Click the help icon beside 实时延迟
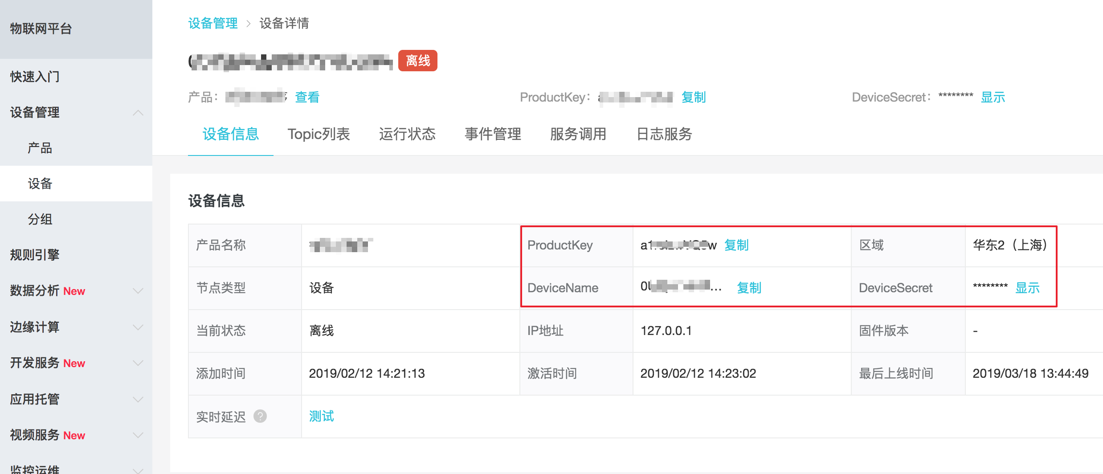Viewport: 1103px width, 474px height. point(260,416)
